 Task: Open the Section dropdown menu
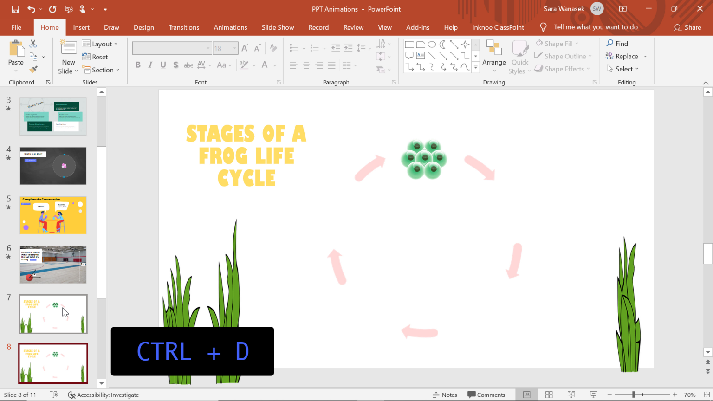point(101,70)
